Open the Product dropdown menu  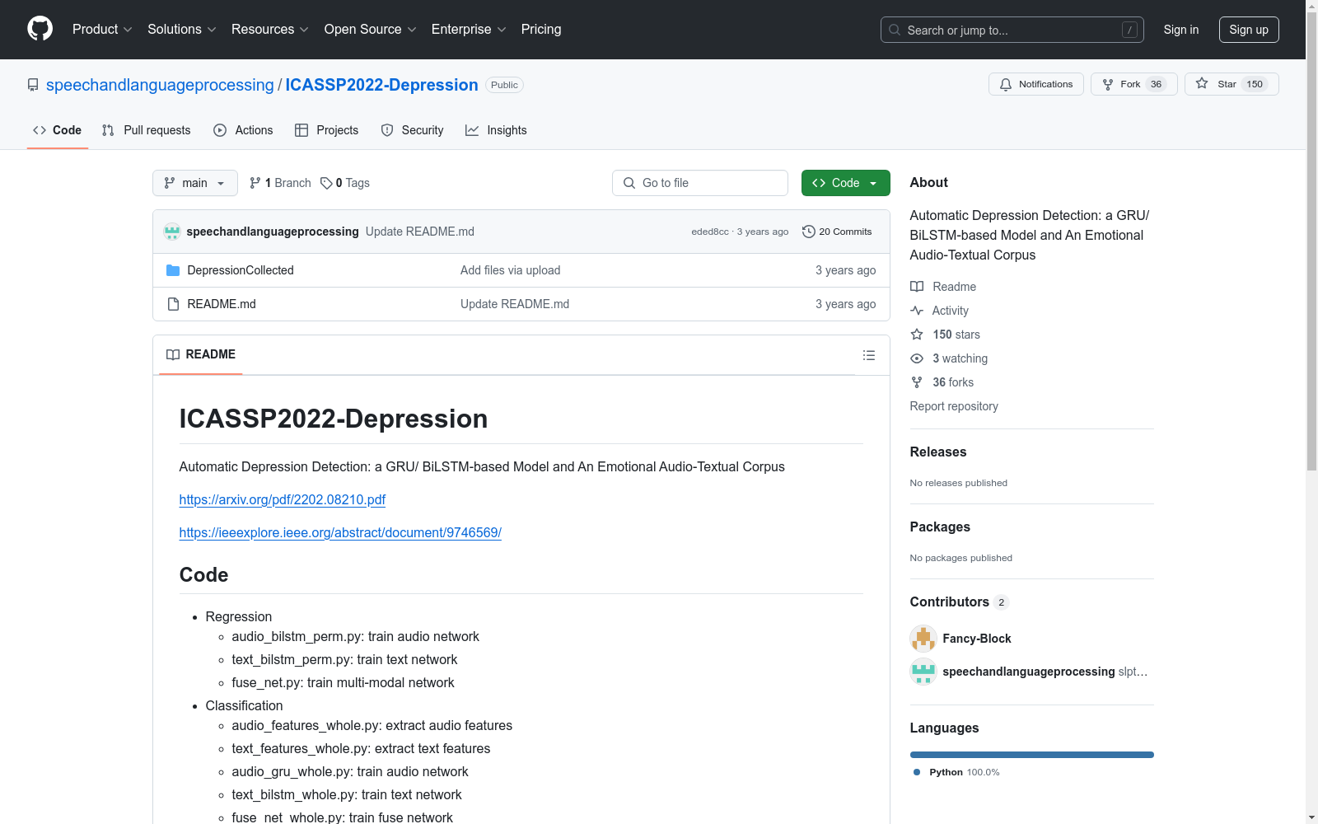click(102, 29)
